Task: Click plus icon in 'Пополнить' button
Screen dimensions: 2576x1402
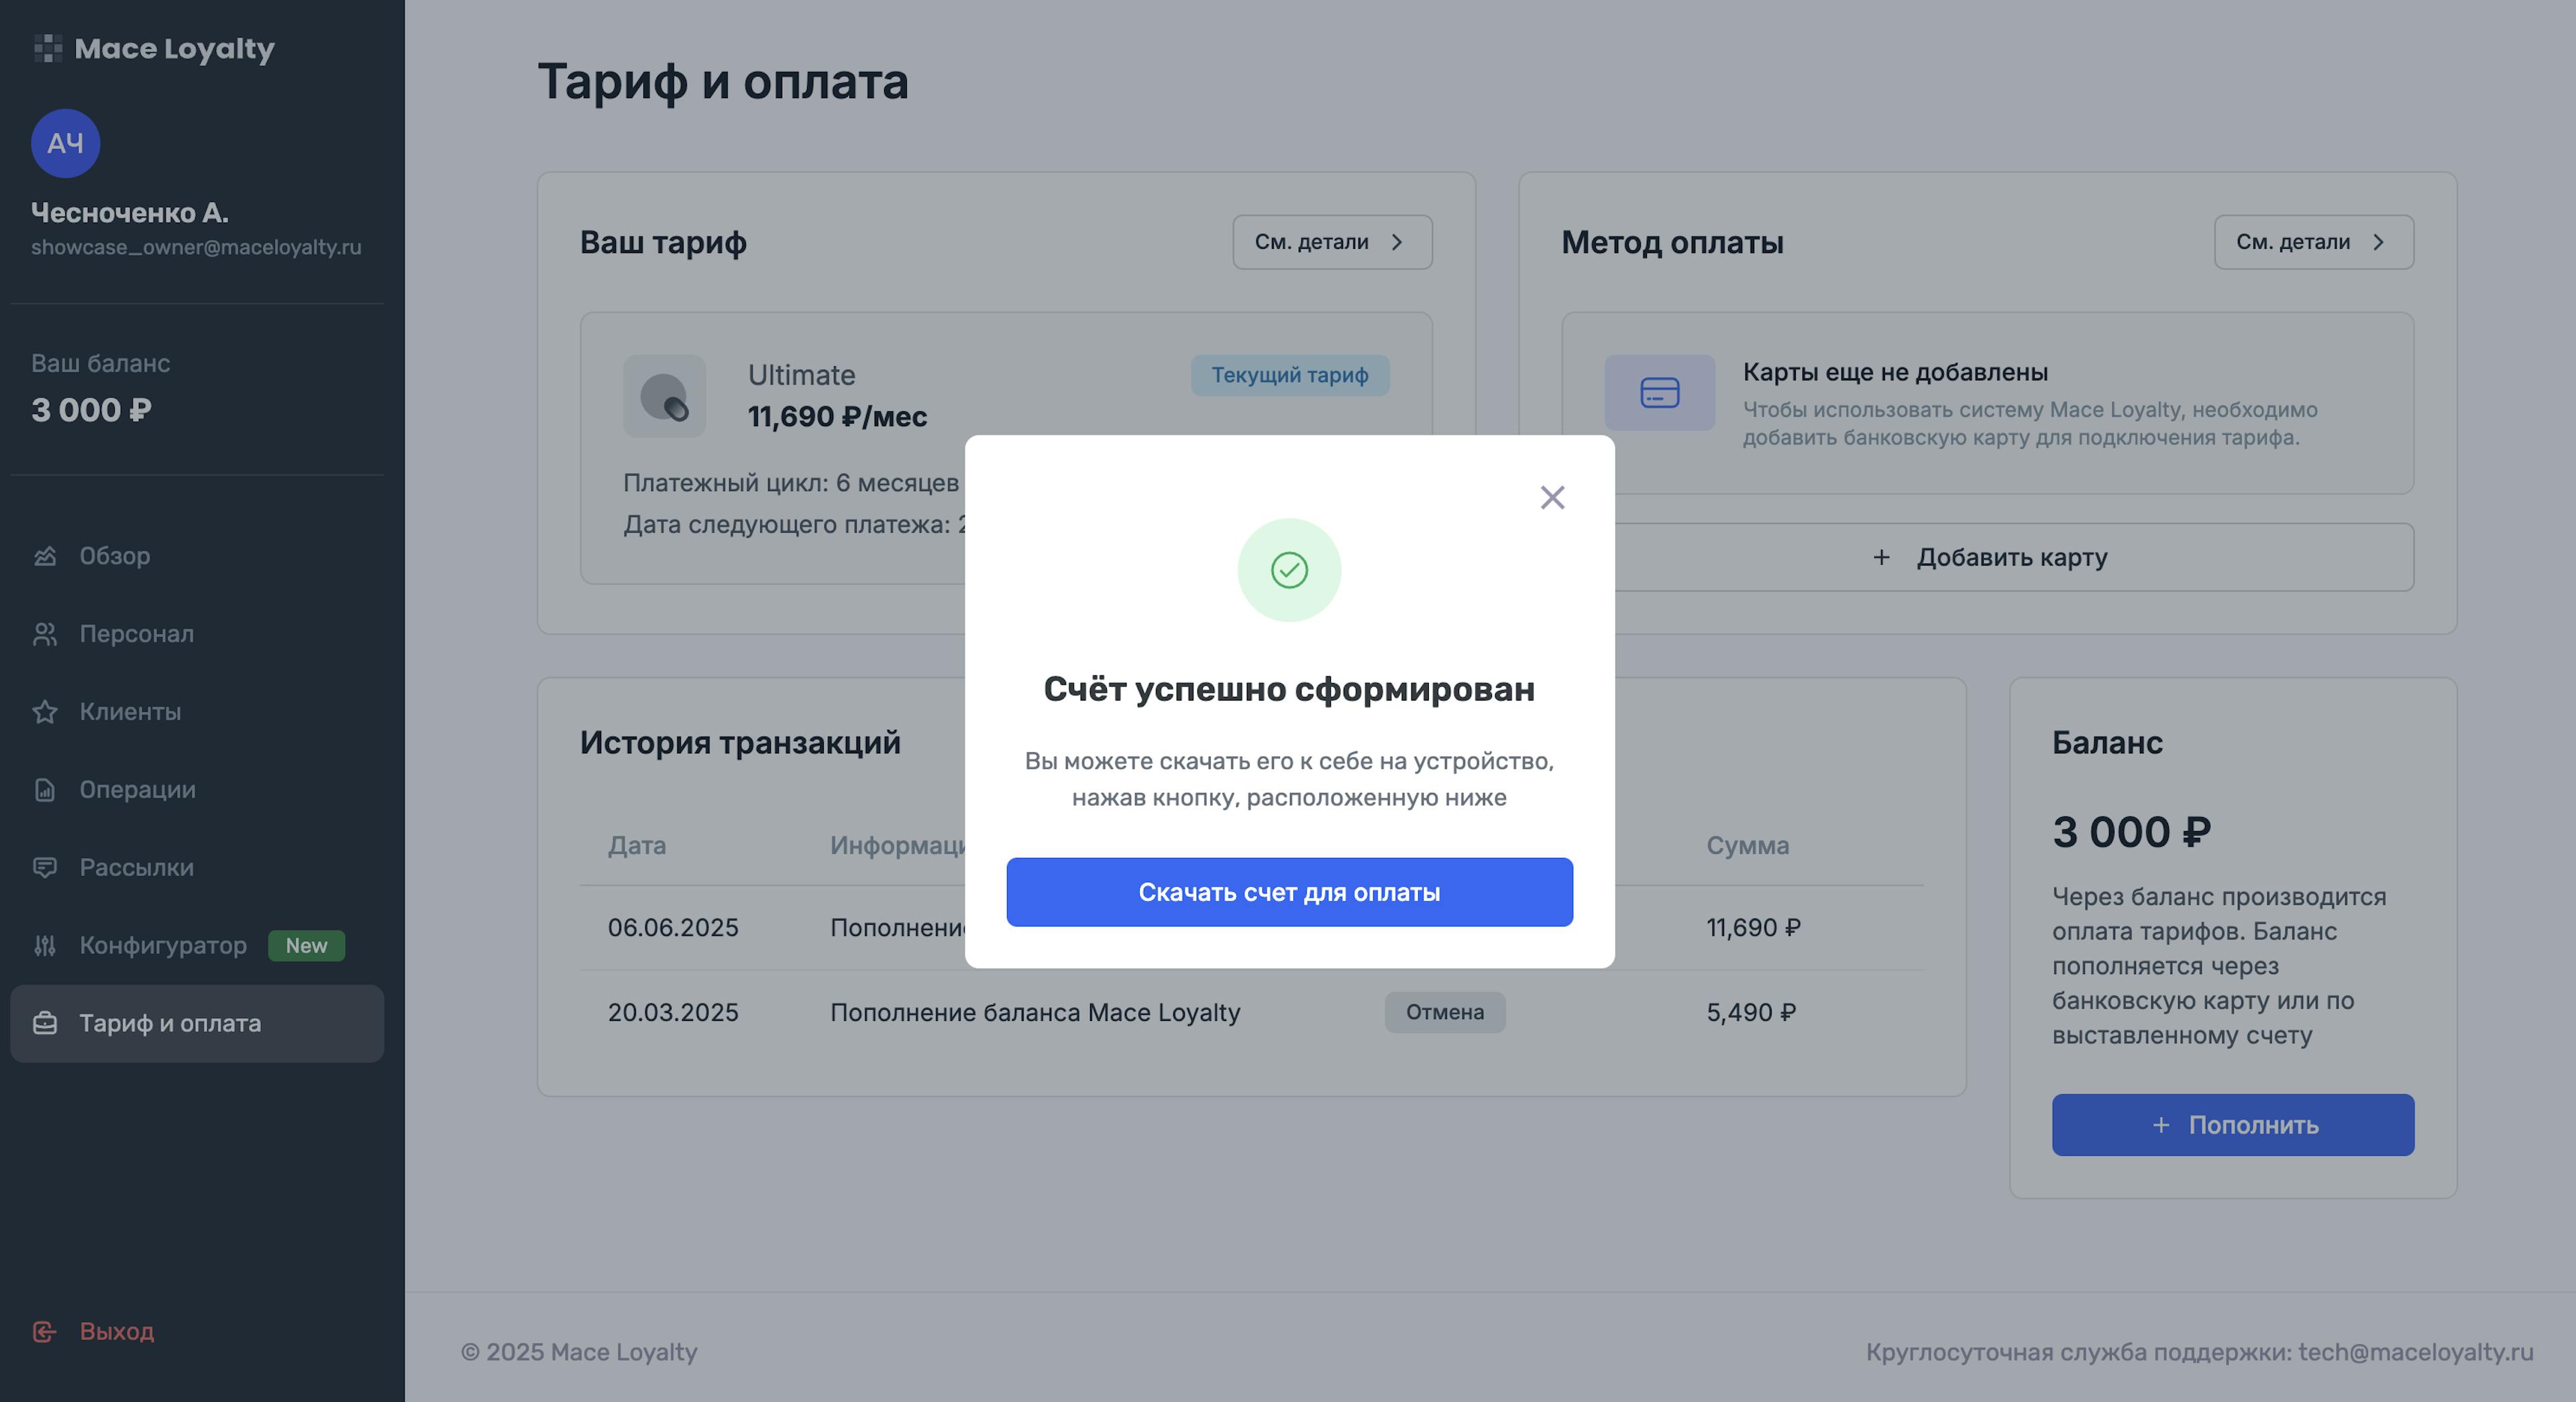Action: 2161,1125
